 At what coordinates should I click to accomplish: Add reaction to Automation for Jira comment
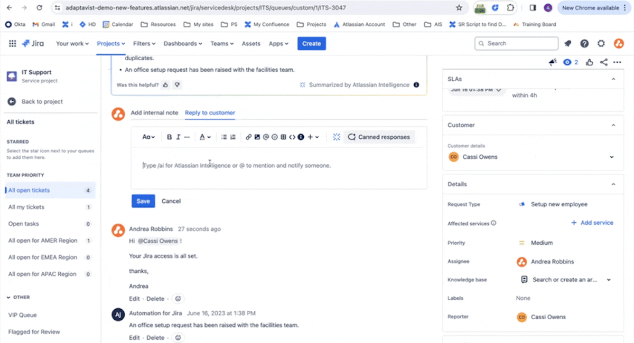pyautogui.click(x=178, y=338)
